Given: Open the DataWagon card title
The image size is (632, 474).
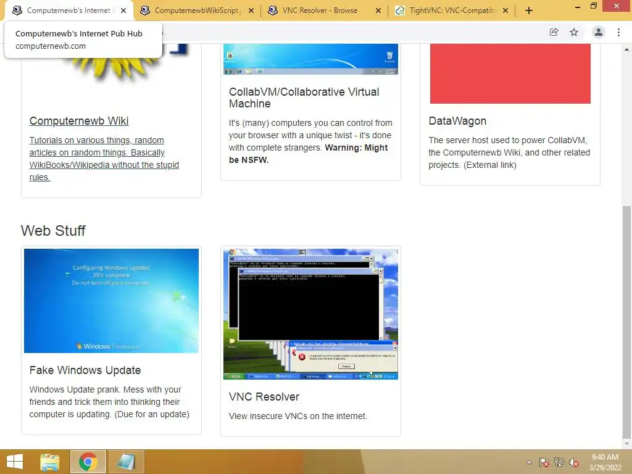Looking at the screenshot, I should coord(457,121).
